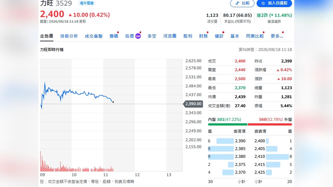
Task: Expand the 更多... menu
Action: pos(277,36)
